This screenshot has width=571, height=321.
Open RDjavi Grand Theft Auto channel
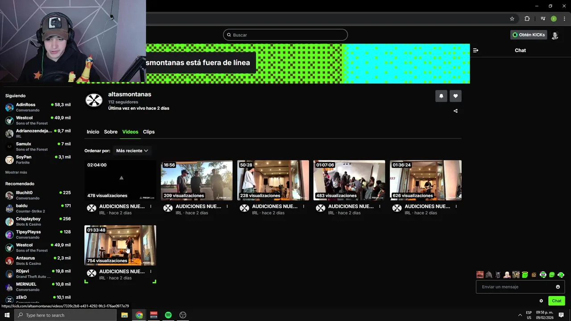tap(37, 274)
